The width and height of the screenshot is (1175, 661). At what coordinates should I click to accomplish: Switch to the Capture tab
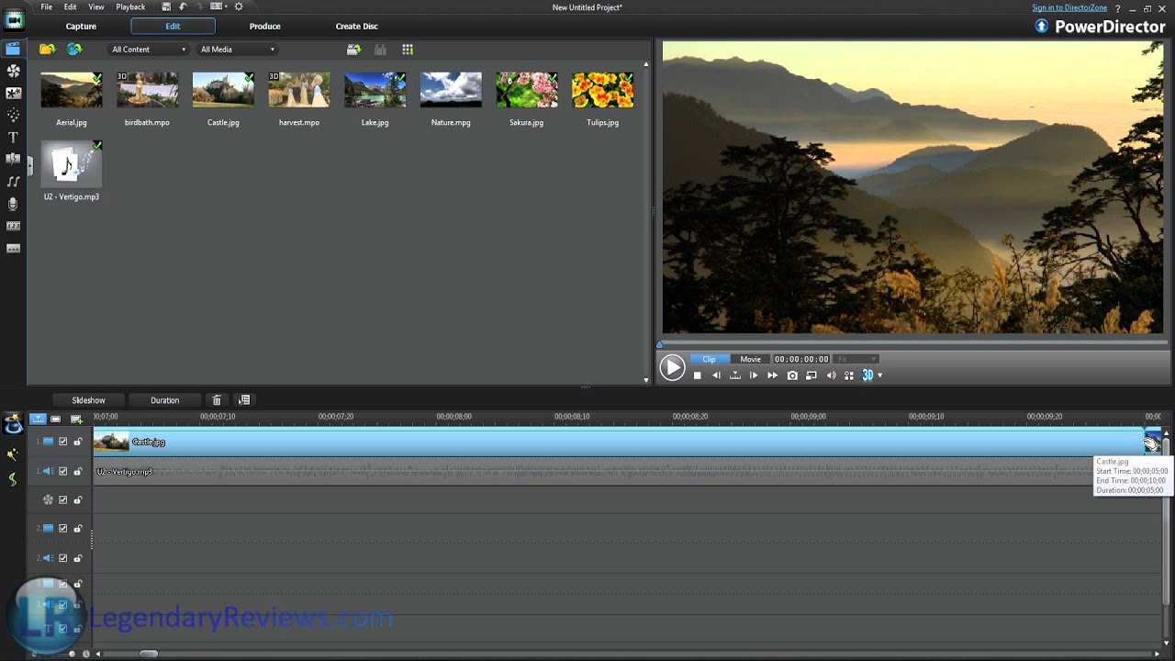[x=81, y=27]
